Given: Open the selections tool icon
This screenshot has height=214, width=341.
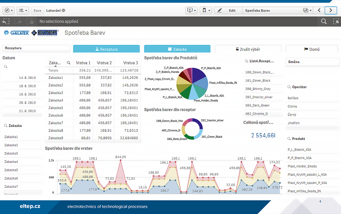Looking at the screenshot, I should coord(335,22).
